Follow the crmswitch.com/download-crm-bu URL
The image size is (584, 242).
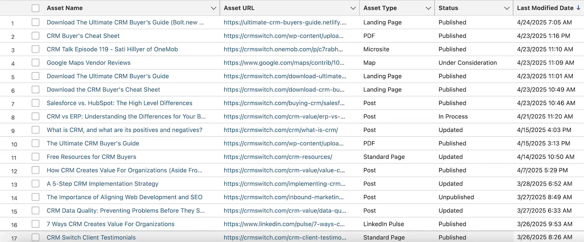284,89
